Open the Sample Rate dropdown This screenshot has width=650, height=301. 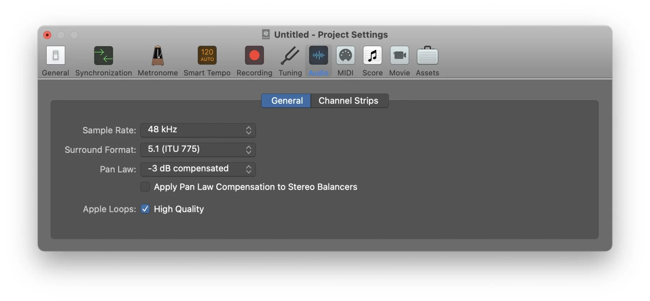[x=198, y=130]
